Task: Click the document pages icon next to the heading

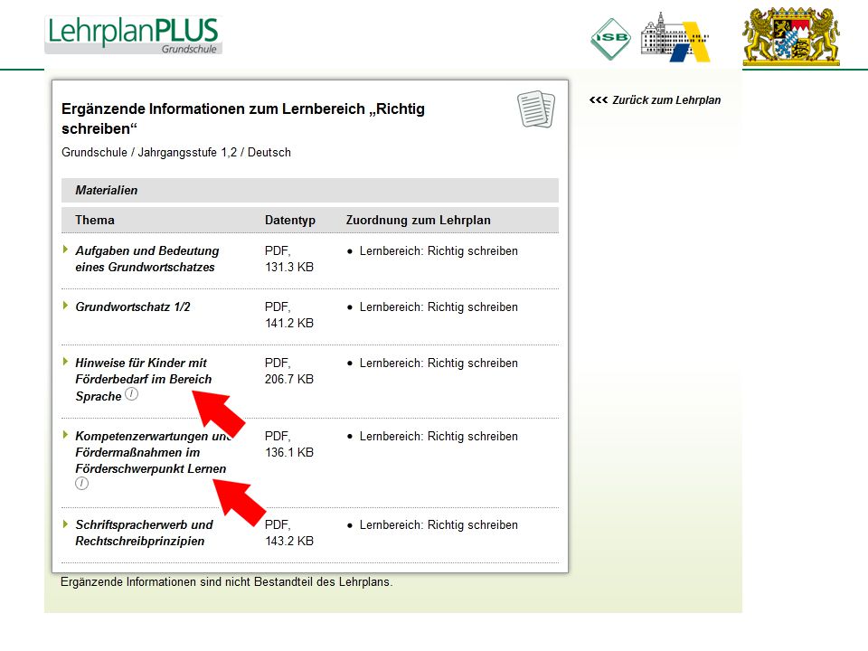Action: [536, 109]
